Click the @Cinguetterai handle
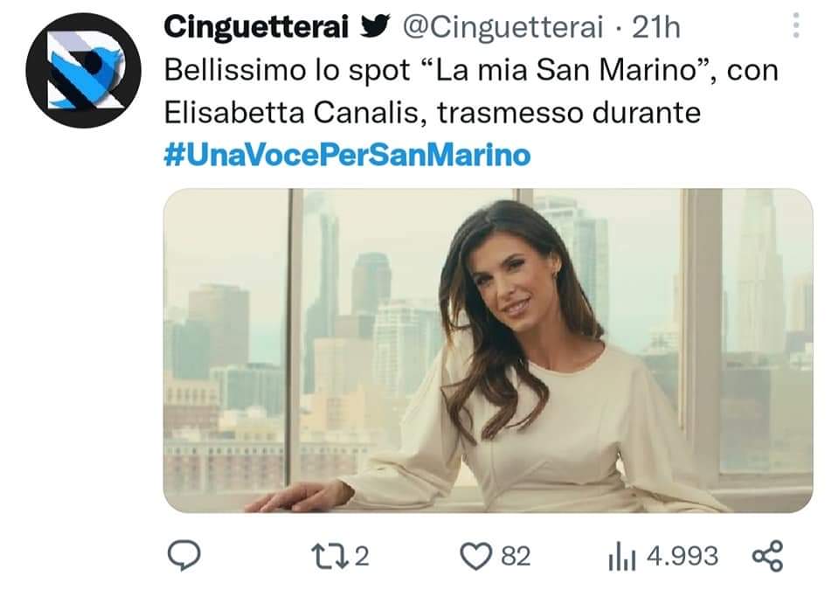The height and width of the screenshot is (590, 839). (503, 27)
